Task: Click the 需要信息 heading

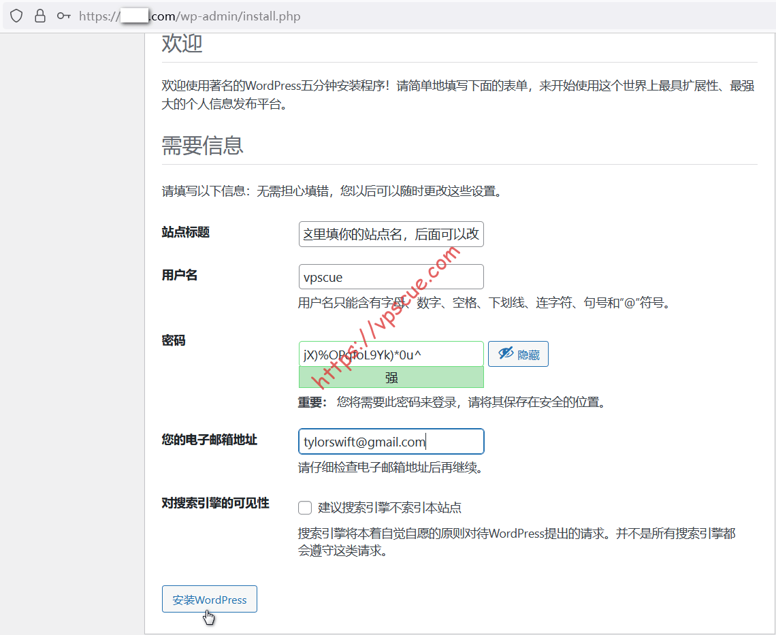Action: pos(202,146)
